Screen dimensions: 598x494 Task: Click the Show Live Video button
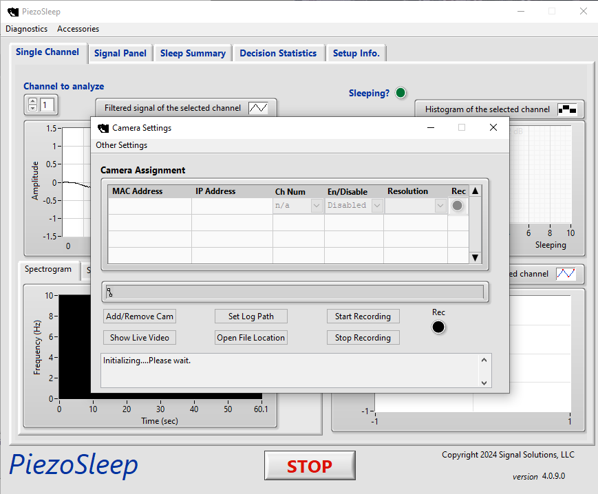coord(140,338)
